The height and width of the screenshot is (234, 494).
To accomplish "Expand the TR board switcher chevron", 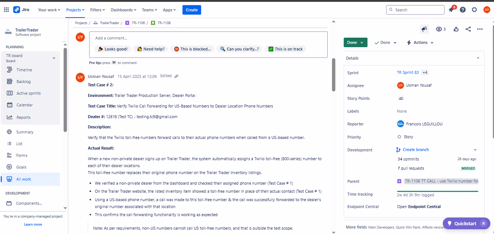I will 54,58.
